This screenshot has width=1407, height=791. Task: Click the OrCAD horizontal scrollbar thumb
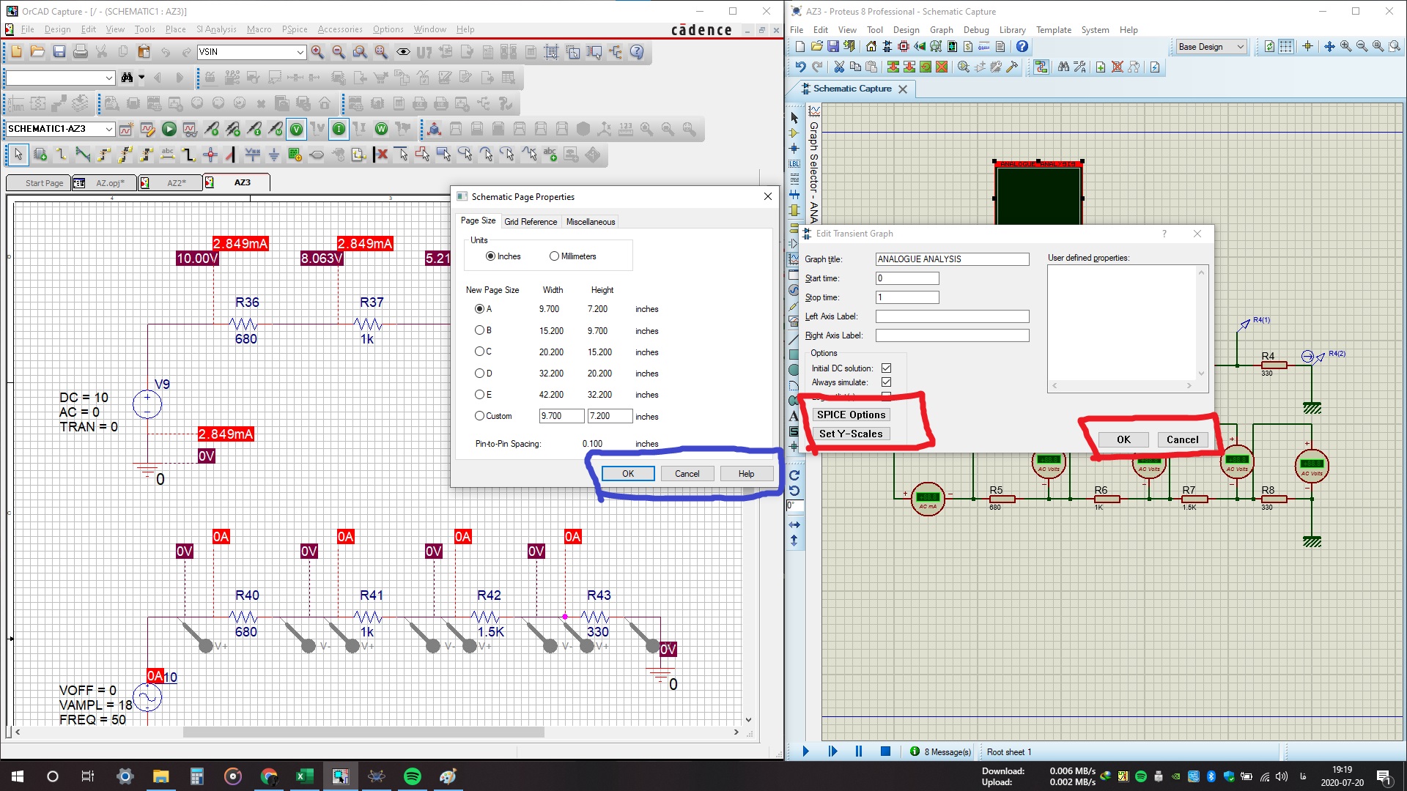[x=363, y=732]
